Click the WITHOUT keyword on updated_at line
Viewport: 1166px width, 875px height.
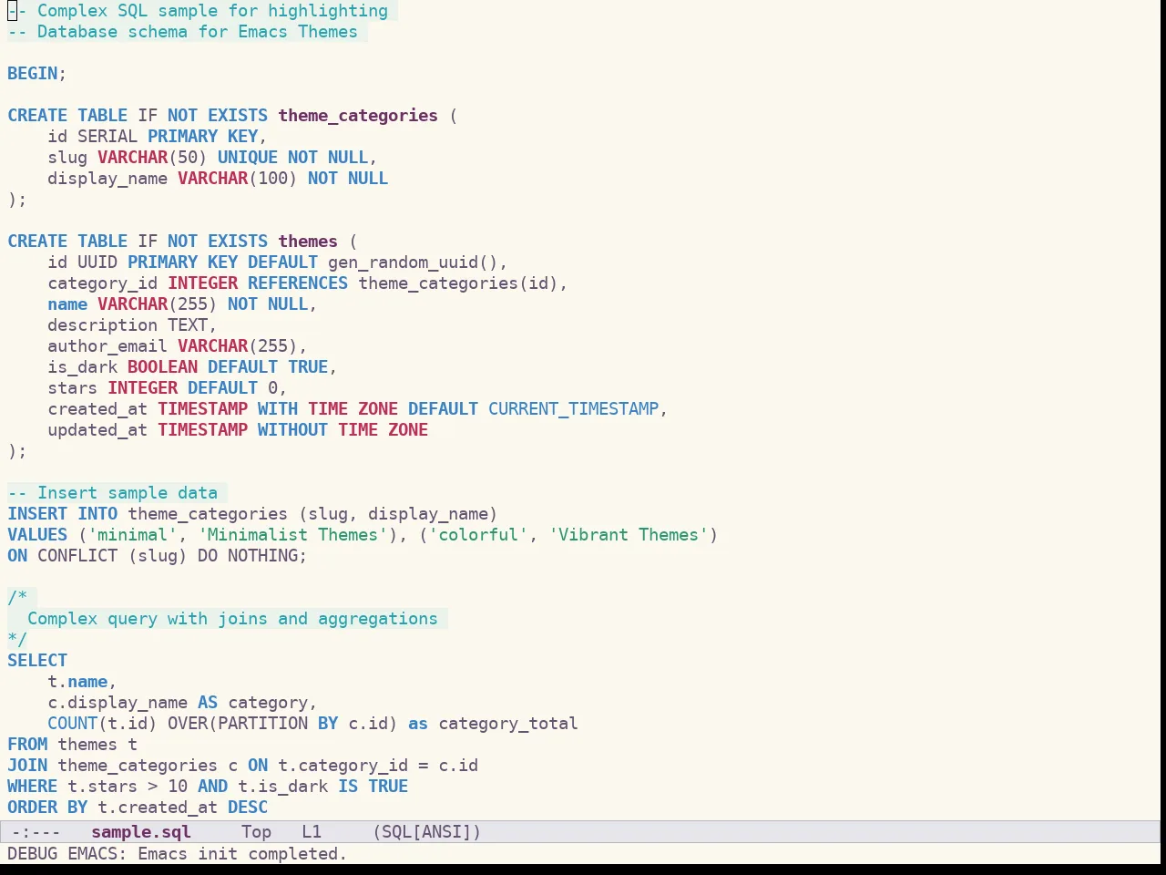tap(292, 430)
